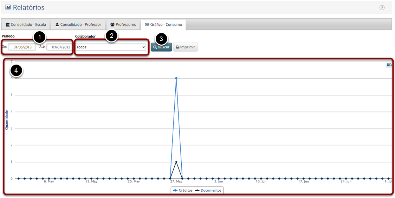Open the chart export menu icon
Screen dimensions: 395x198
pos(389,65)
